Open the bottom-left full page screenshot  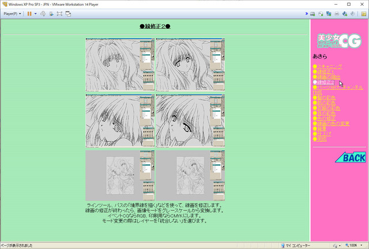[x=120, y=176]
